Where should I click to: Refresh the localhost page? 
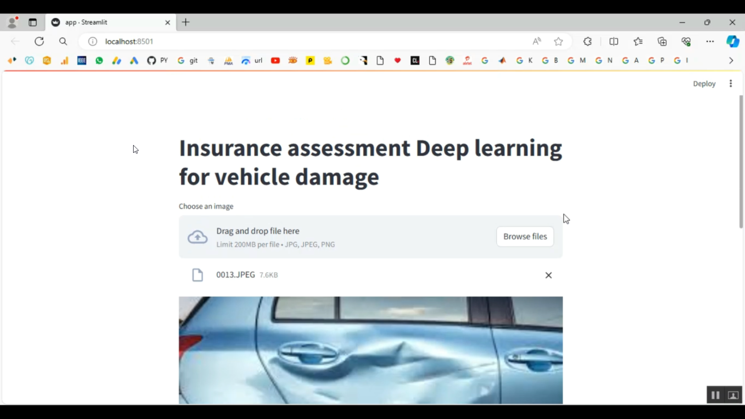pyautogui.click(x=39, y=41)
